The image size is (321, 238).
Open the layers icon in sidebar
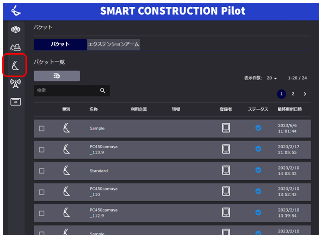pos(15,30)
